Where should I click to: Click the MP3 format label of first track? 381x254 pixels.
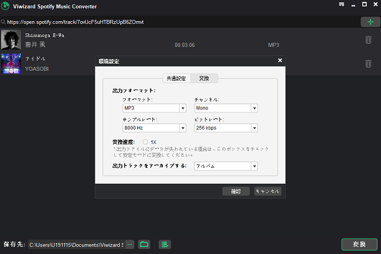[x=274, y=45]
